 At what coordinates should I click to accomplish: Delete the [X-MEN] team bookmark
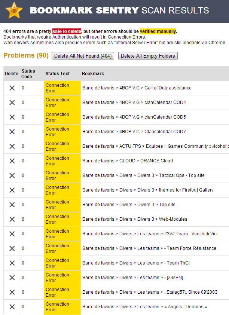(x=12, y=278)
